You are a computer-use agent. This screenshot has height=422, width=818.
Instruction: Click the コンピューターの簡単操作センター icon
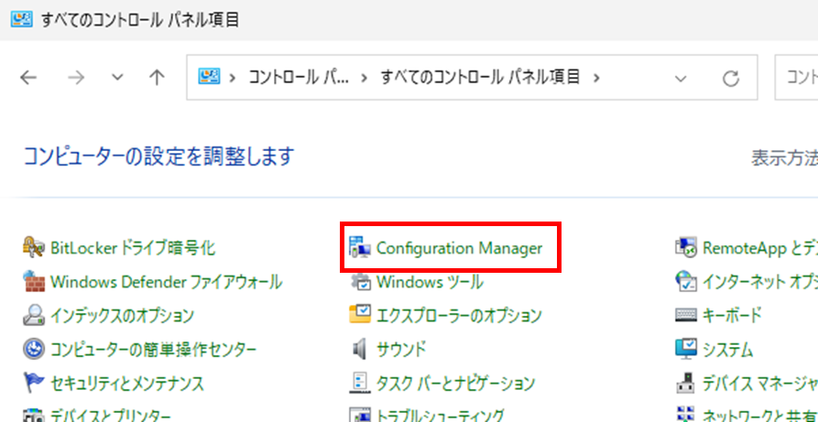click(x=35, y=349)
